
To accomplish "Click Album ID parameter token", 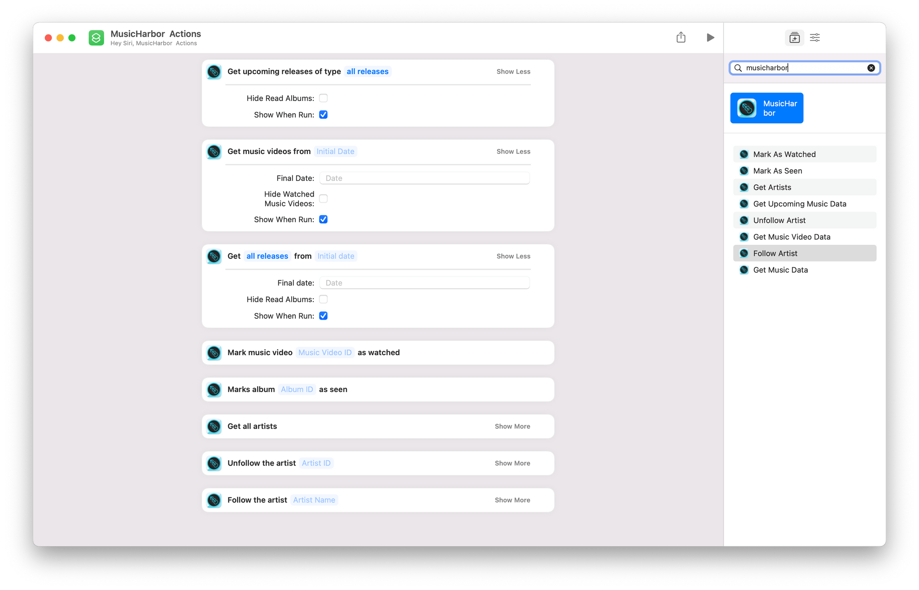I will pyautogui.click(x=297, y=389).
